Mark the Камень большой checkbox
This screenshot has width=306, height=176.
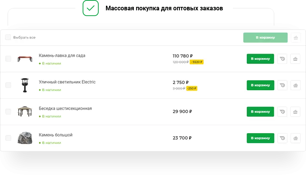[x=8, y=138]
